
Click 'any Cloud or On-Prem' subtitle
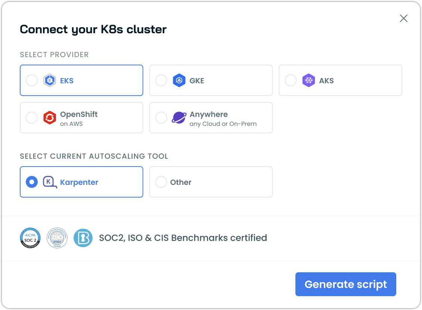[223, 124]
